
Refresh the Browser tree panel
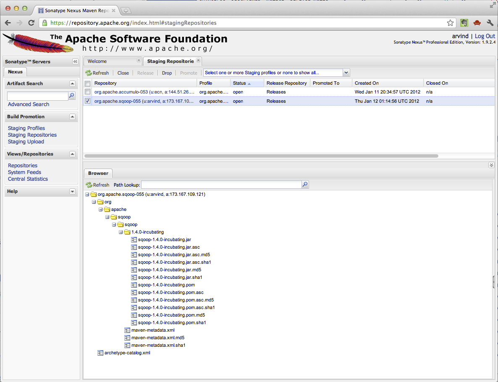click(x=97, y=185)
